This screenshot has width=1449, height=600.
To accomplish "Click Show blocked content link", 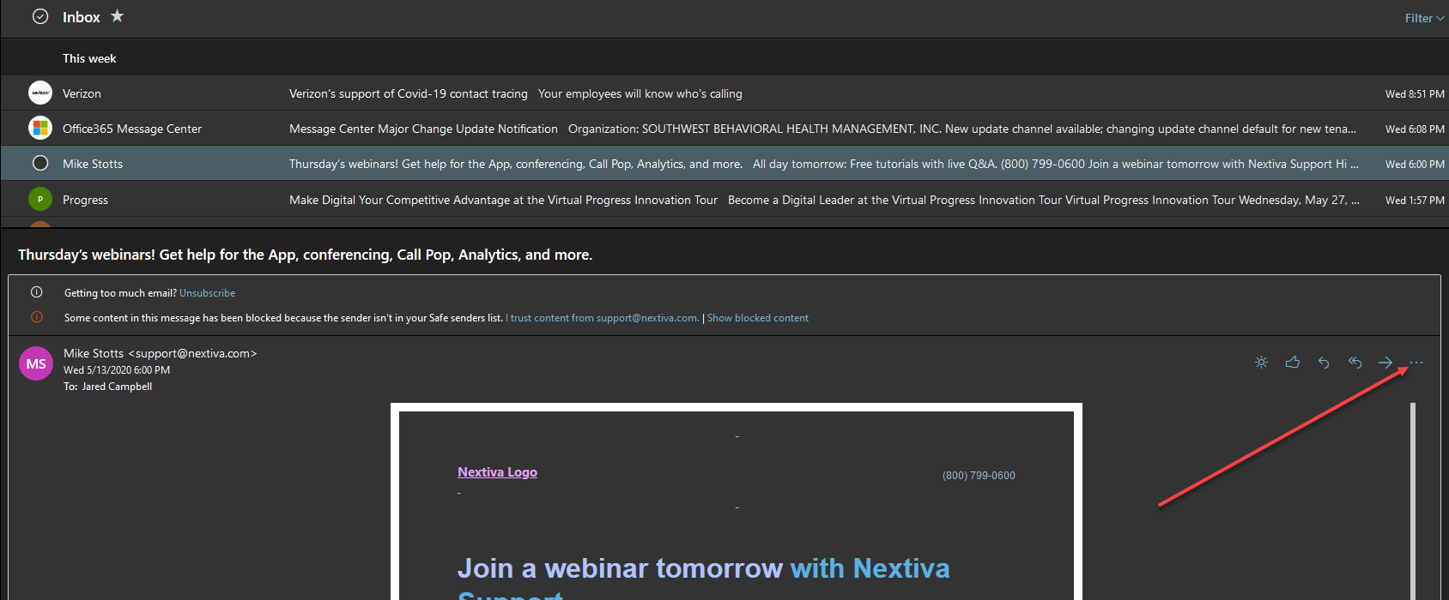I will click(758, 318).
